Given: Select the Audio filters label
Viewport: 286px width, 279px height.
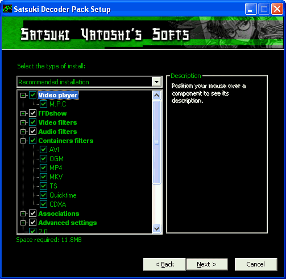Looking at the screenshot, I should [x=58, y=131].
